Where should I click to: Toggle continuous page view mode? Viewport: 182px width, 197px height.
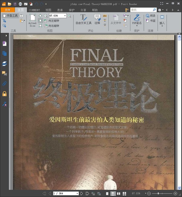[x=113, y=193]
